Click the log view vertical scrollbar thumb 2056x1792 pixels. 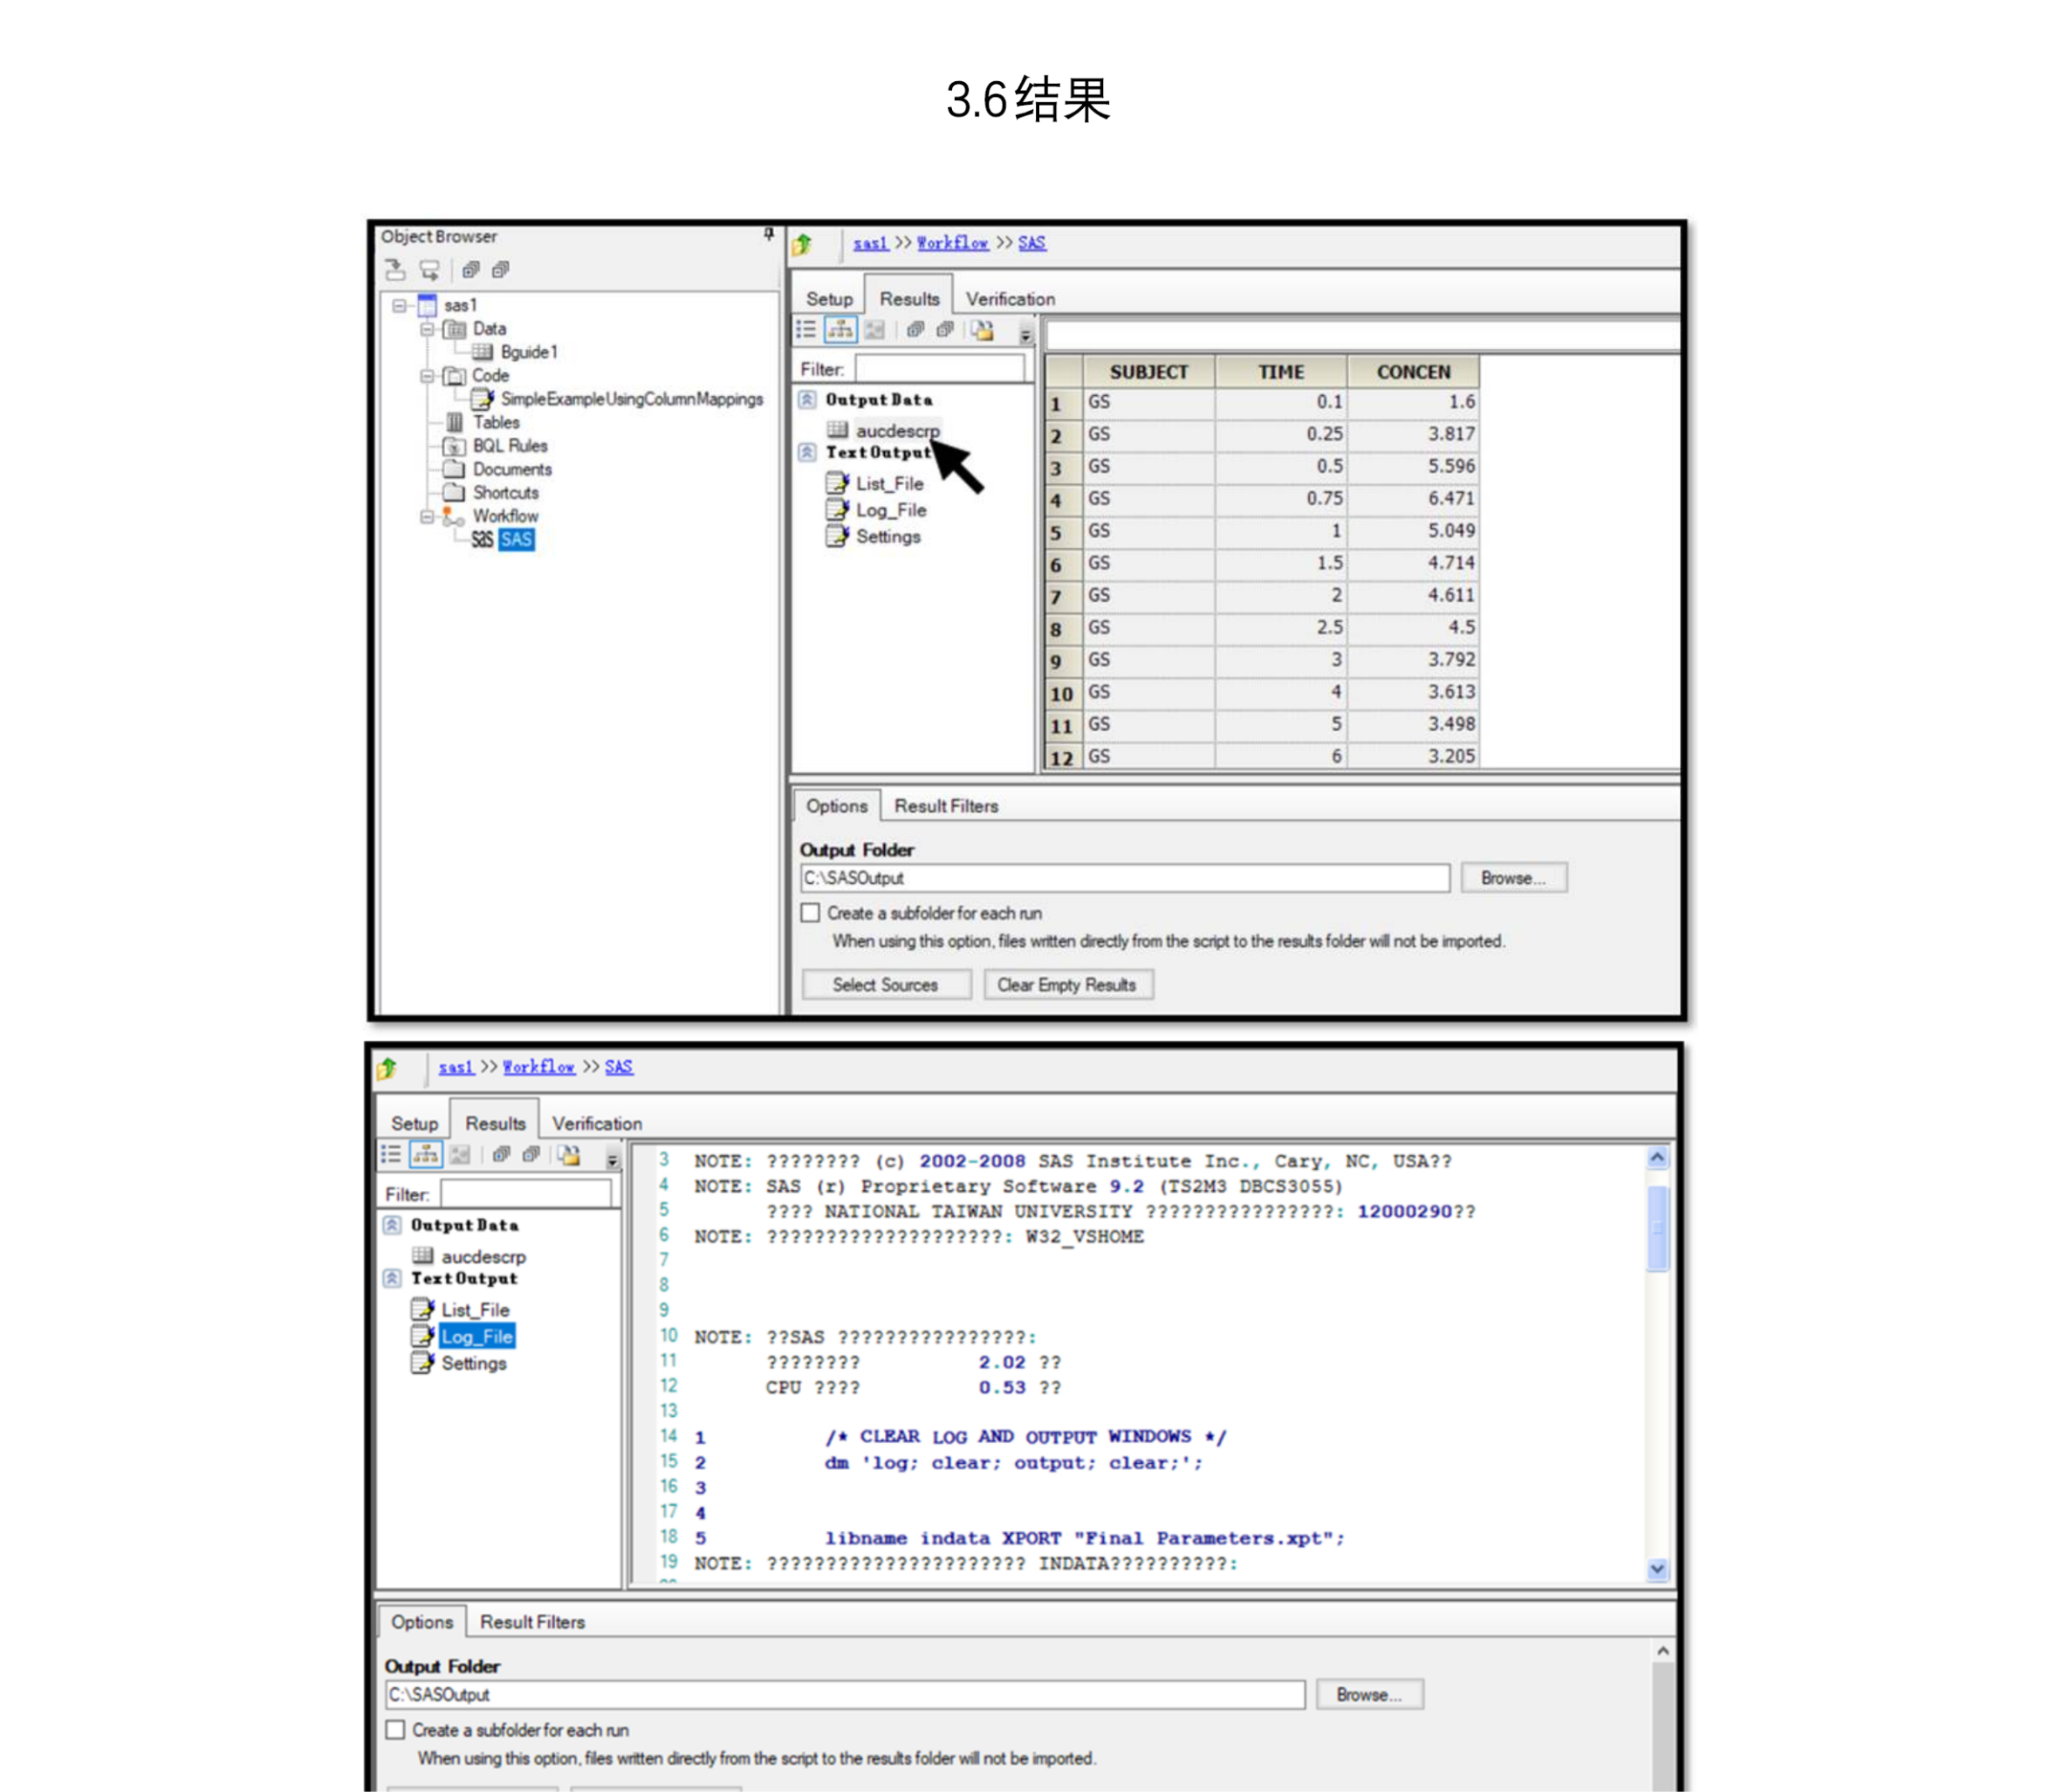tap(1657, 1228)
